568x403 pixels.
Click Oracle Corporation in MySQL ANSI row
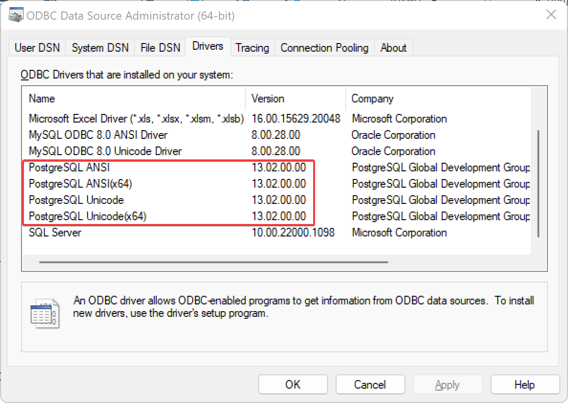tap(393, 135)
